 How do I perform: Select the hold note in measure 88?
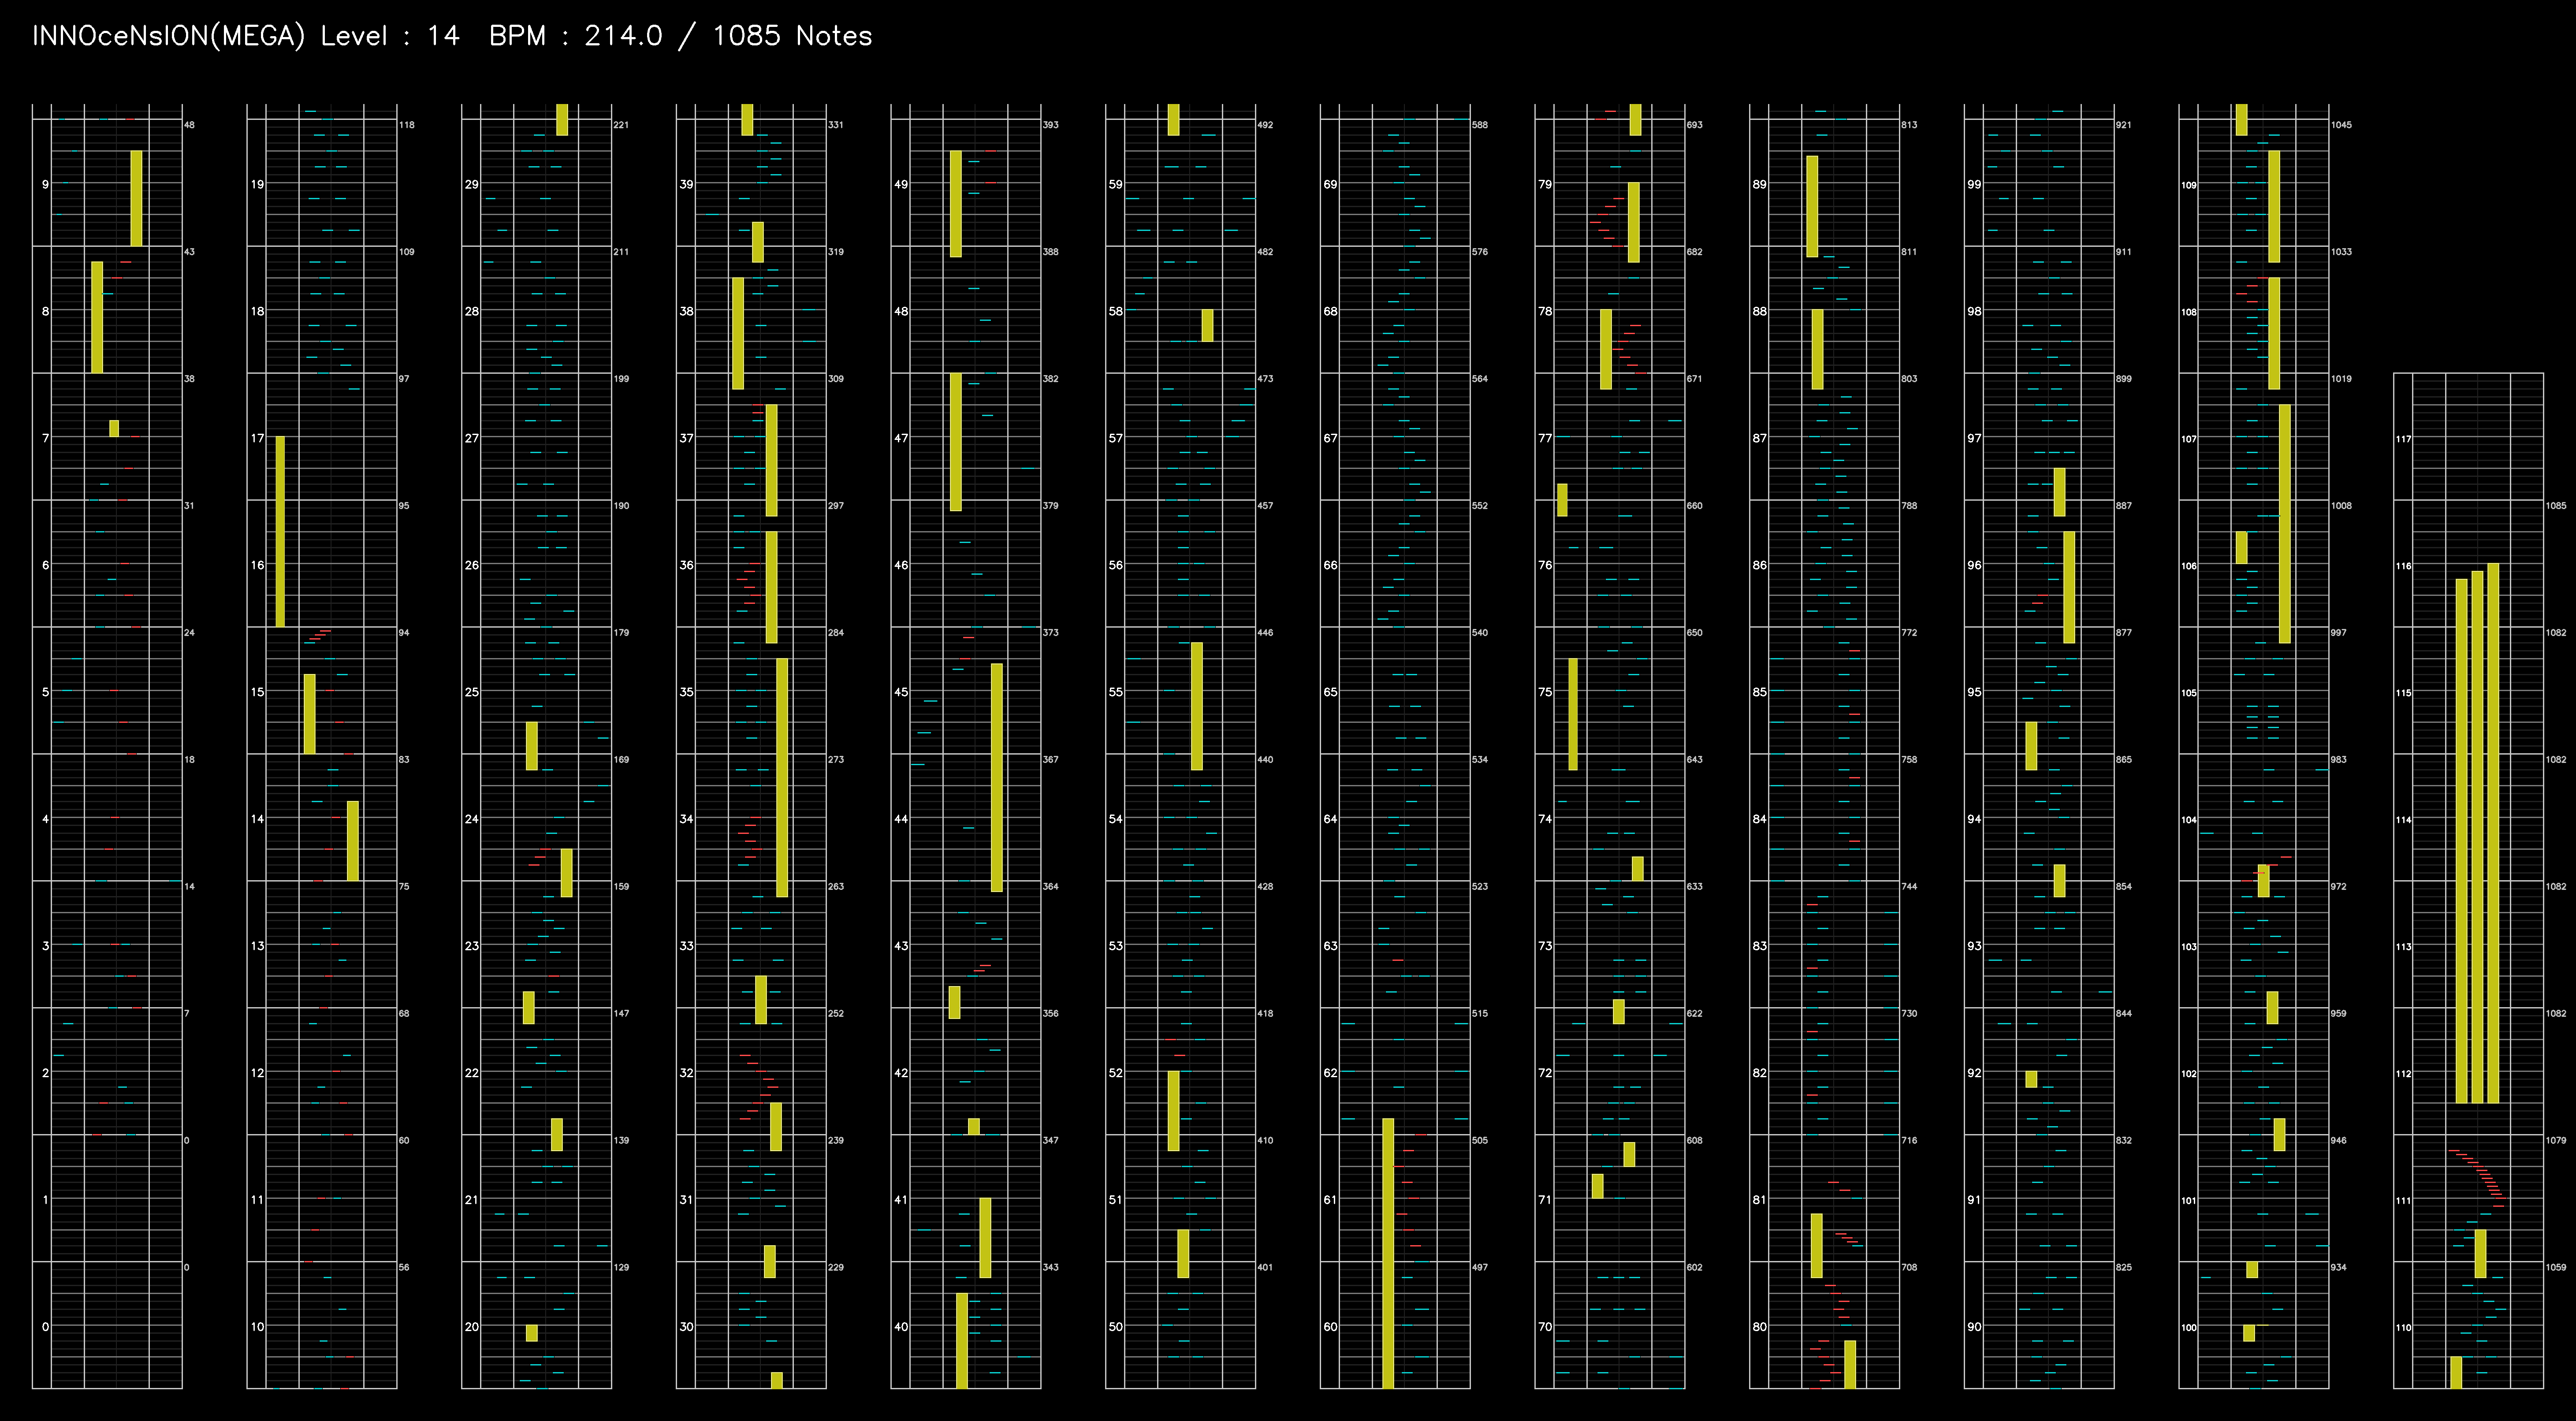click(x=1818, y=349)
